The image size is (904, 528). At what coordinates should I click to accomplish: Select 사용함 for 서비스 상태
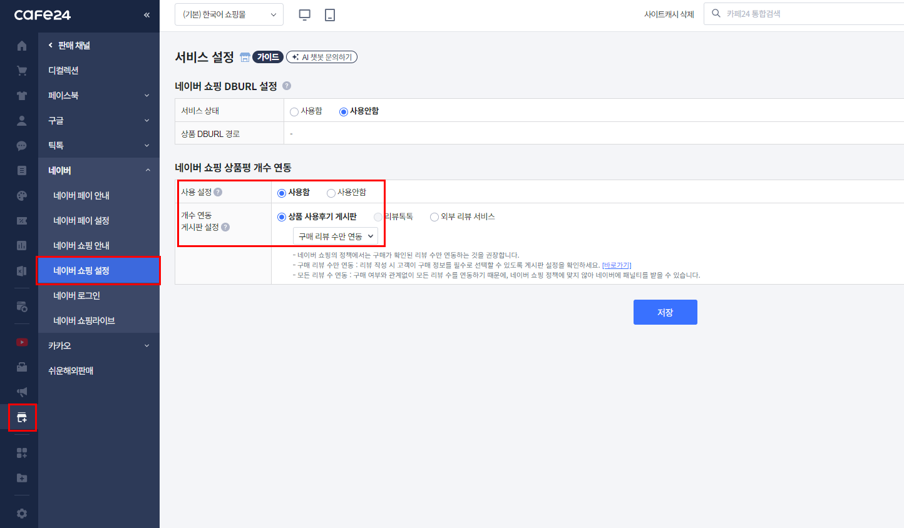tap(294, 111)
